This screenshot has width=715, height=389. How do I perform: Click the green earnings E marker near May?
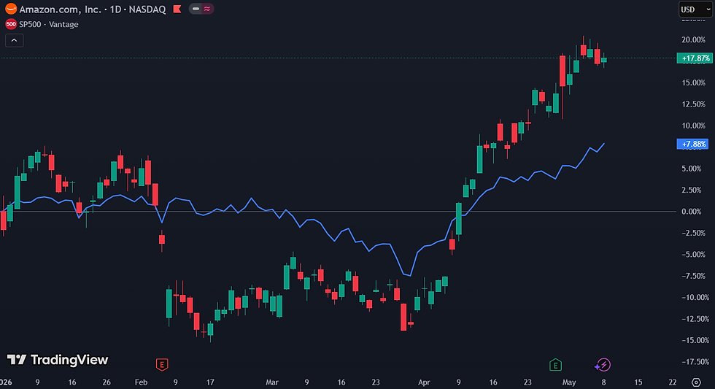point(555,365)
